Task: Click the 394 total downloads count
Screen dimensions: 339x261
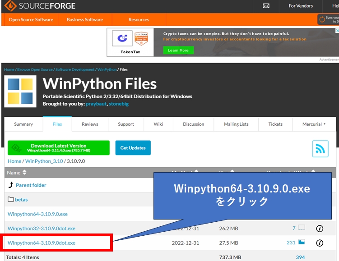Action: click(x=300, y=257)
